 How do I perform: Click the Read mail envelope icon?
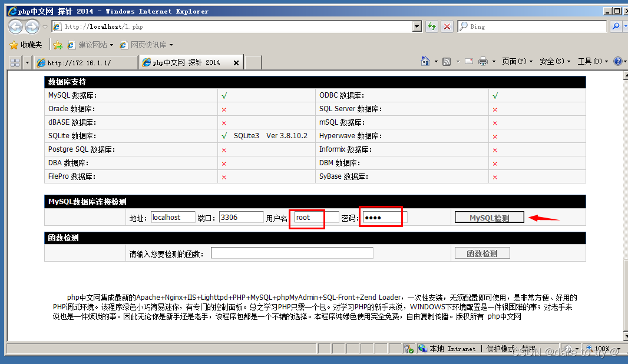point(469,61)
